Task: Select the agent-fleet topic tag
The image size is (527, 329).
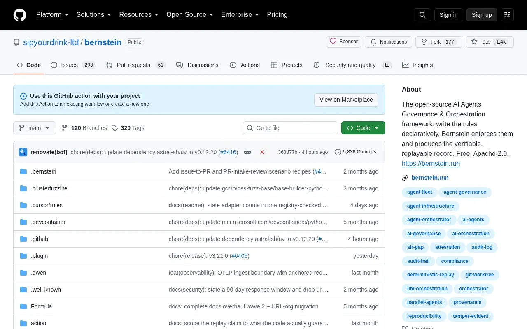Action: [x=420, y=192]
